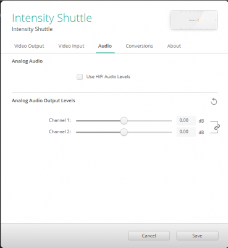Viewport: 228px width, 248px height.
Task: Click the unfilled Channel 1 slider track
Action: (x=150, y=121)
